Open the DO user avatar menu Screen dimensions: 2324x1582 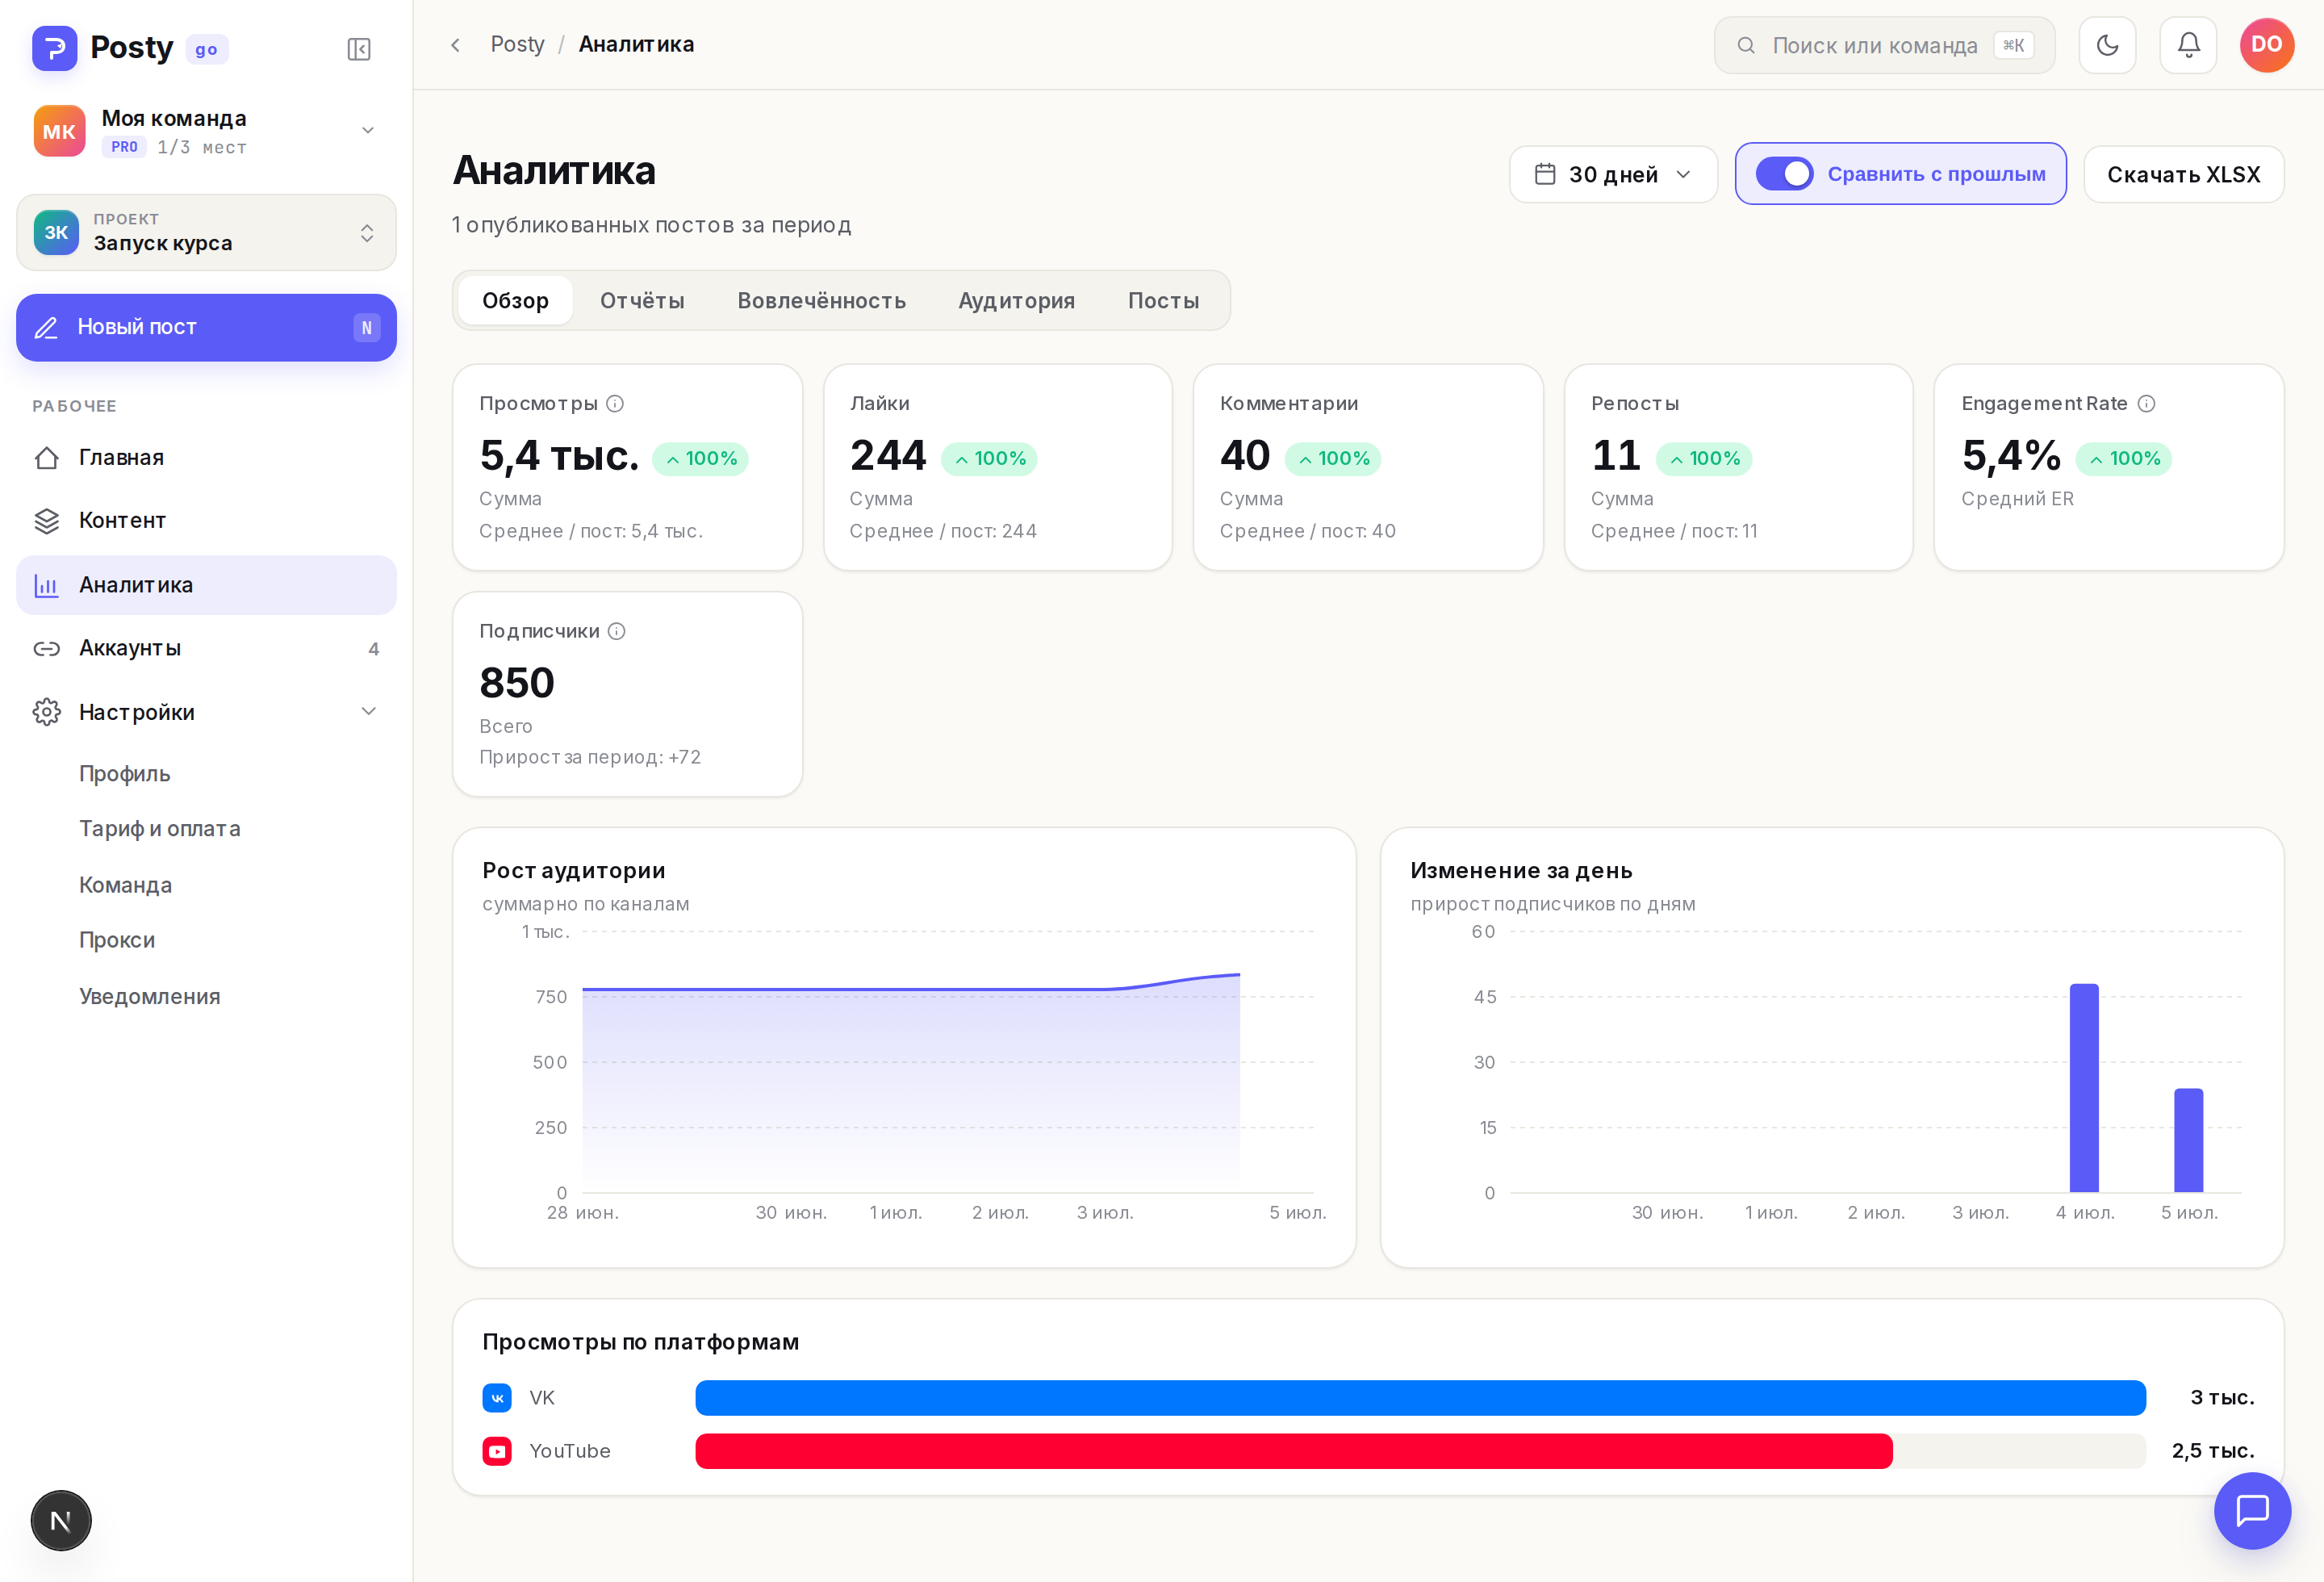[x=2267, y=45]
